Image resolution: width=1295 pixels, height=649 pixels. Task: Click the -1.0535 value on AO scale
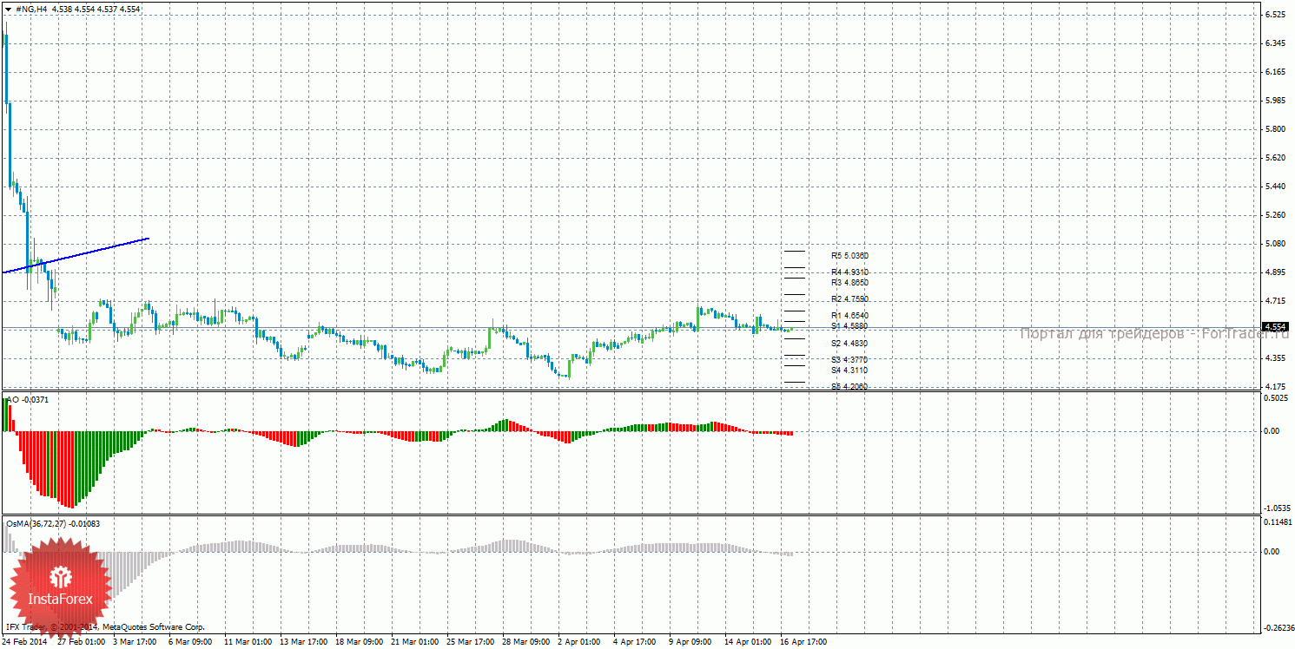point(1276,508)
